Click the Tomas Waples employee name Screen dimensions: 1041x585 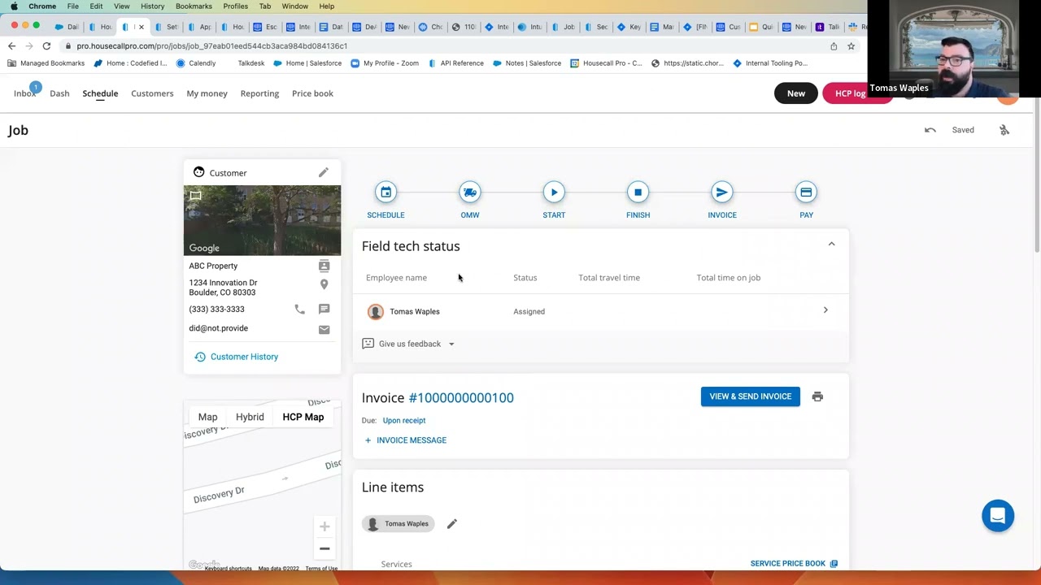click(x=414, y=311)
